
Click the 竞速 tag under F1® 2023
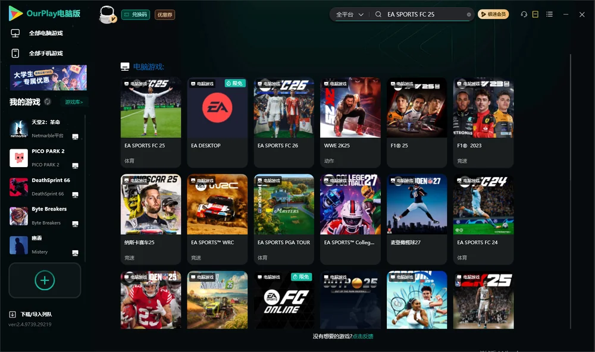[x=462, y=161]
